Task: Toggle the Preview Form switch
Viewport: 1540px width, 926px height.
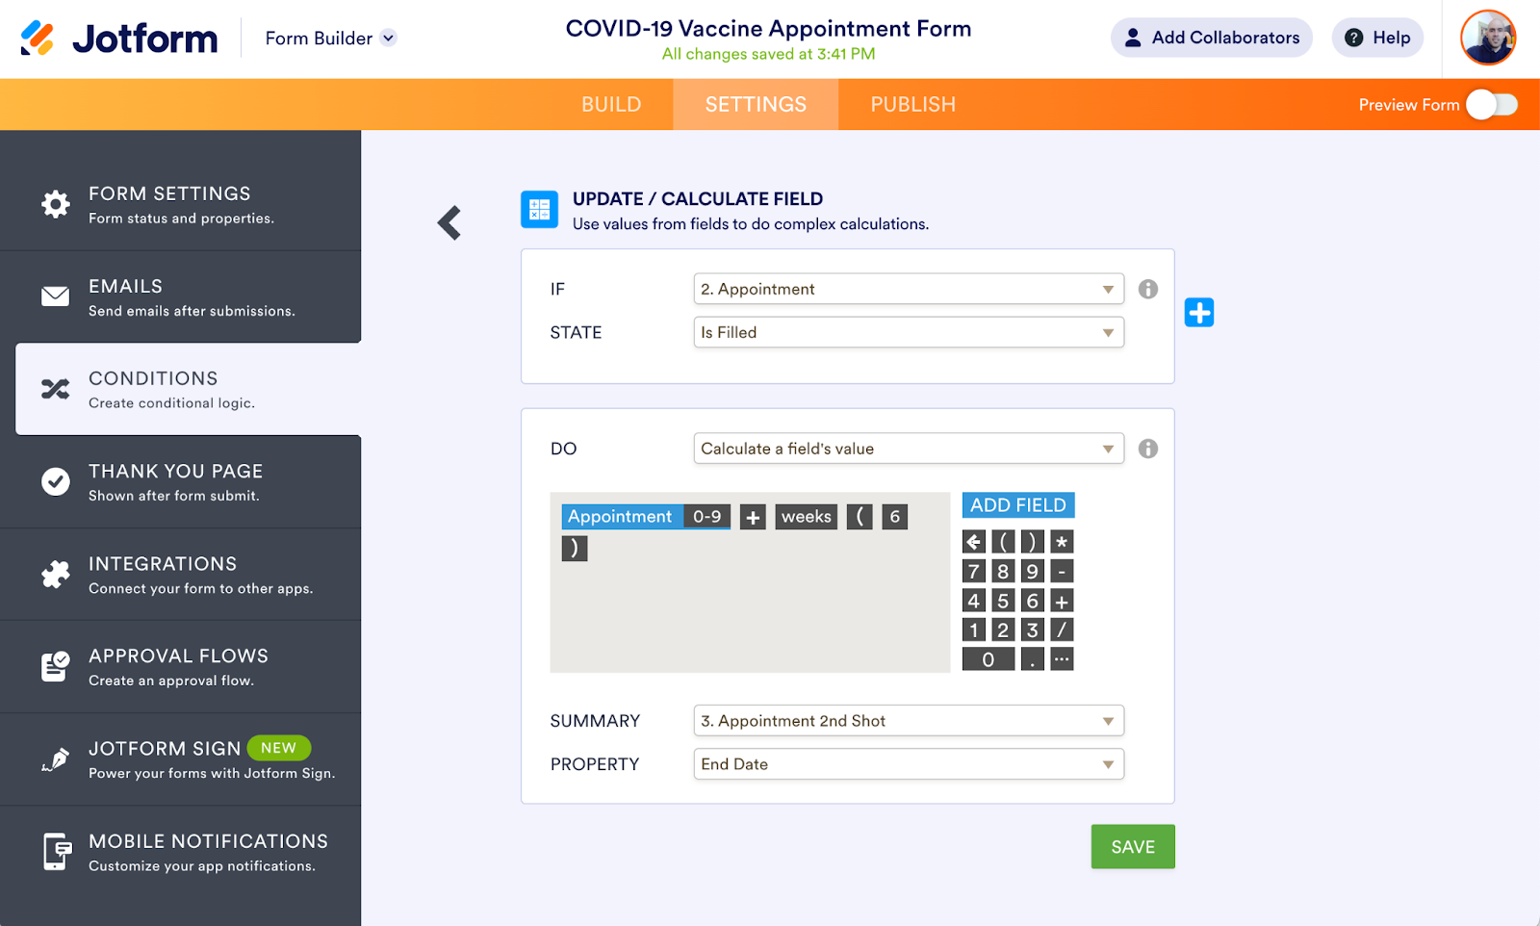Action: 1491,105
